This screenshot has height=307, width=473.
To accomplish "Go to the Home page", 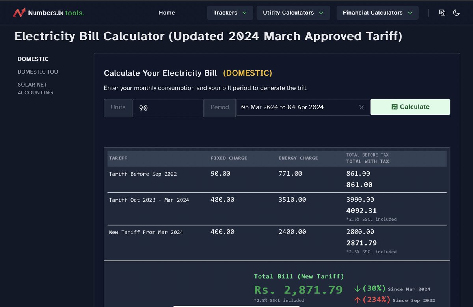I will pyautogui.click(x=167, y=13).
